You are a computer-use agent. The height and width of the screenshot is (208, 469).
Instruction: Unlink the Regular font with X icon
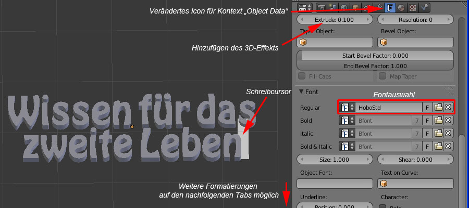448,108
